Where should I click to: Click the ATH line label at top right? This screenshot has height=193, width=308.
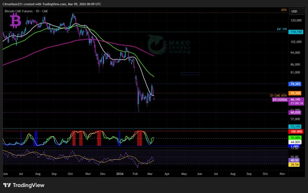point(284,10)
